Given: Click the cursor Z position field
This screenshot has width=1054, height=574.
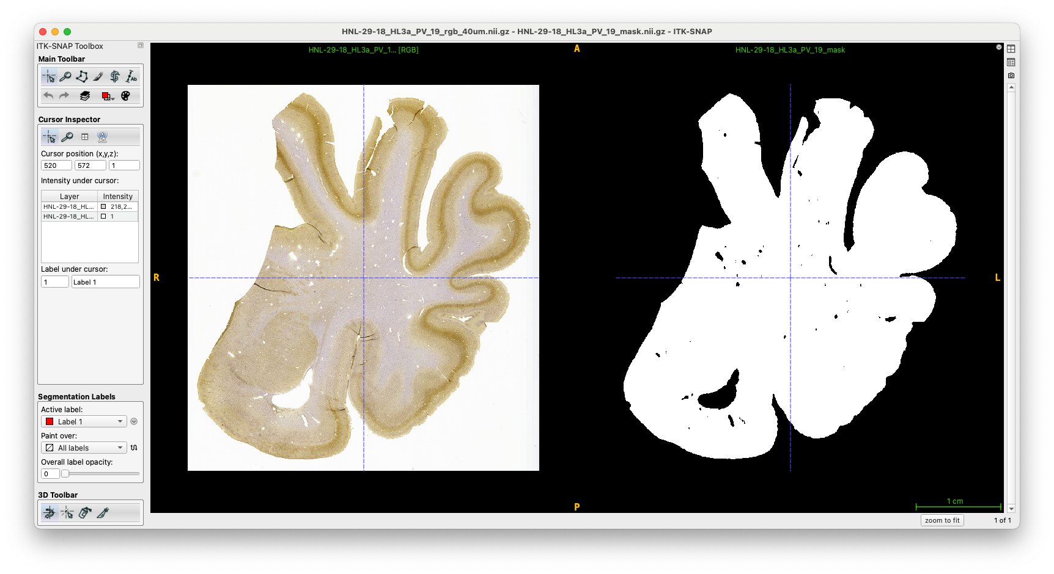Looking at the screenshot, I should tap(124, 165).
